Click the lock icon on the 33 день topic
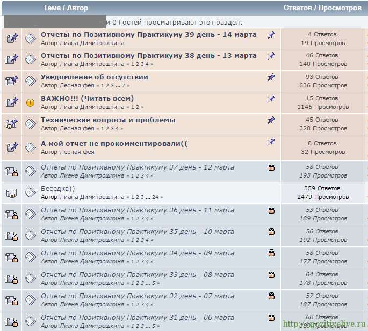 271,275
